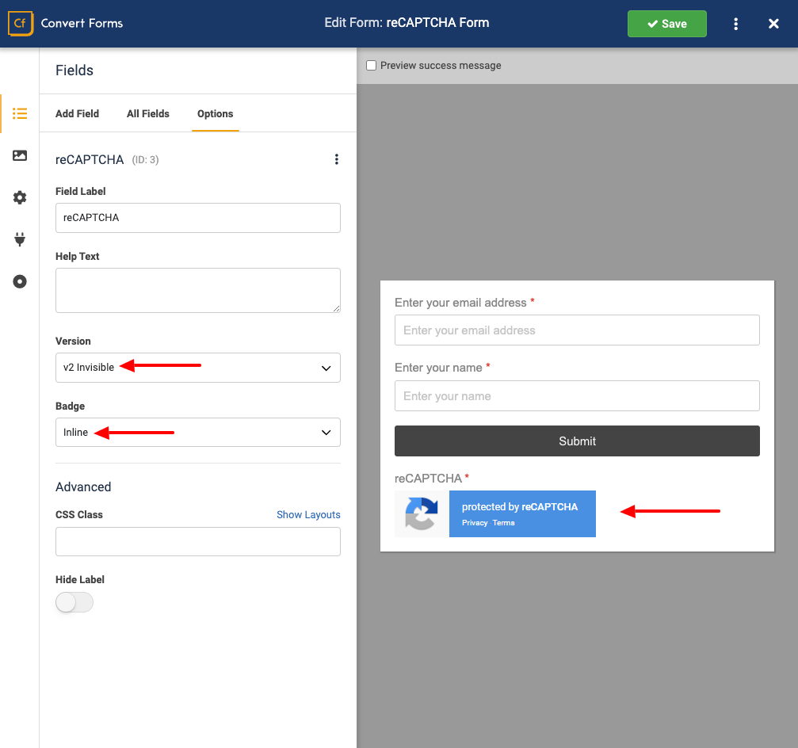The height and width of the screenshot is (748, 798).
Task: Click the green Save button
Action: [x=666, y=24]
